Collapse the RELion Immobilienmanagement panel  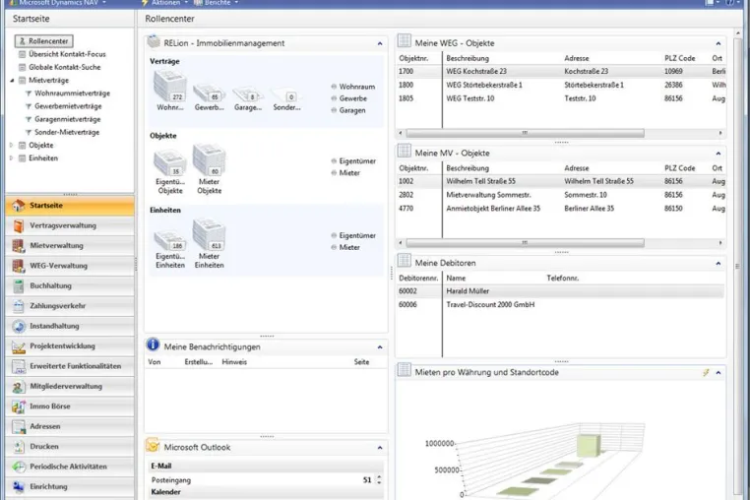click(x=380, y=43)
